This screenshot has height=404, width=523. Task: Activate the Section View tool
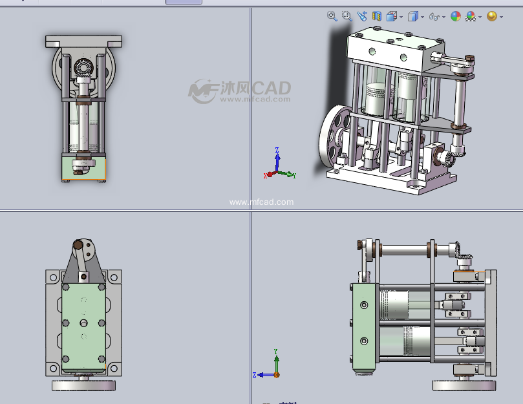pyautogui.click(x=377, y=16)
